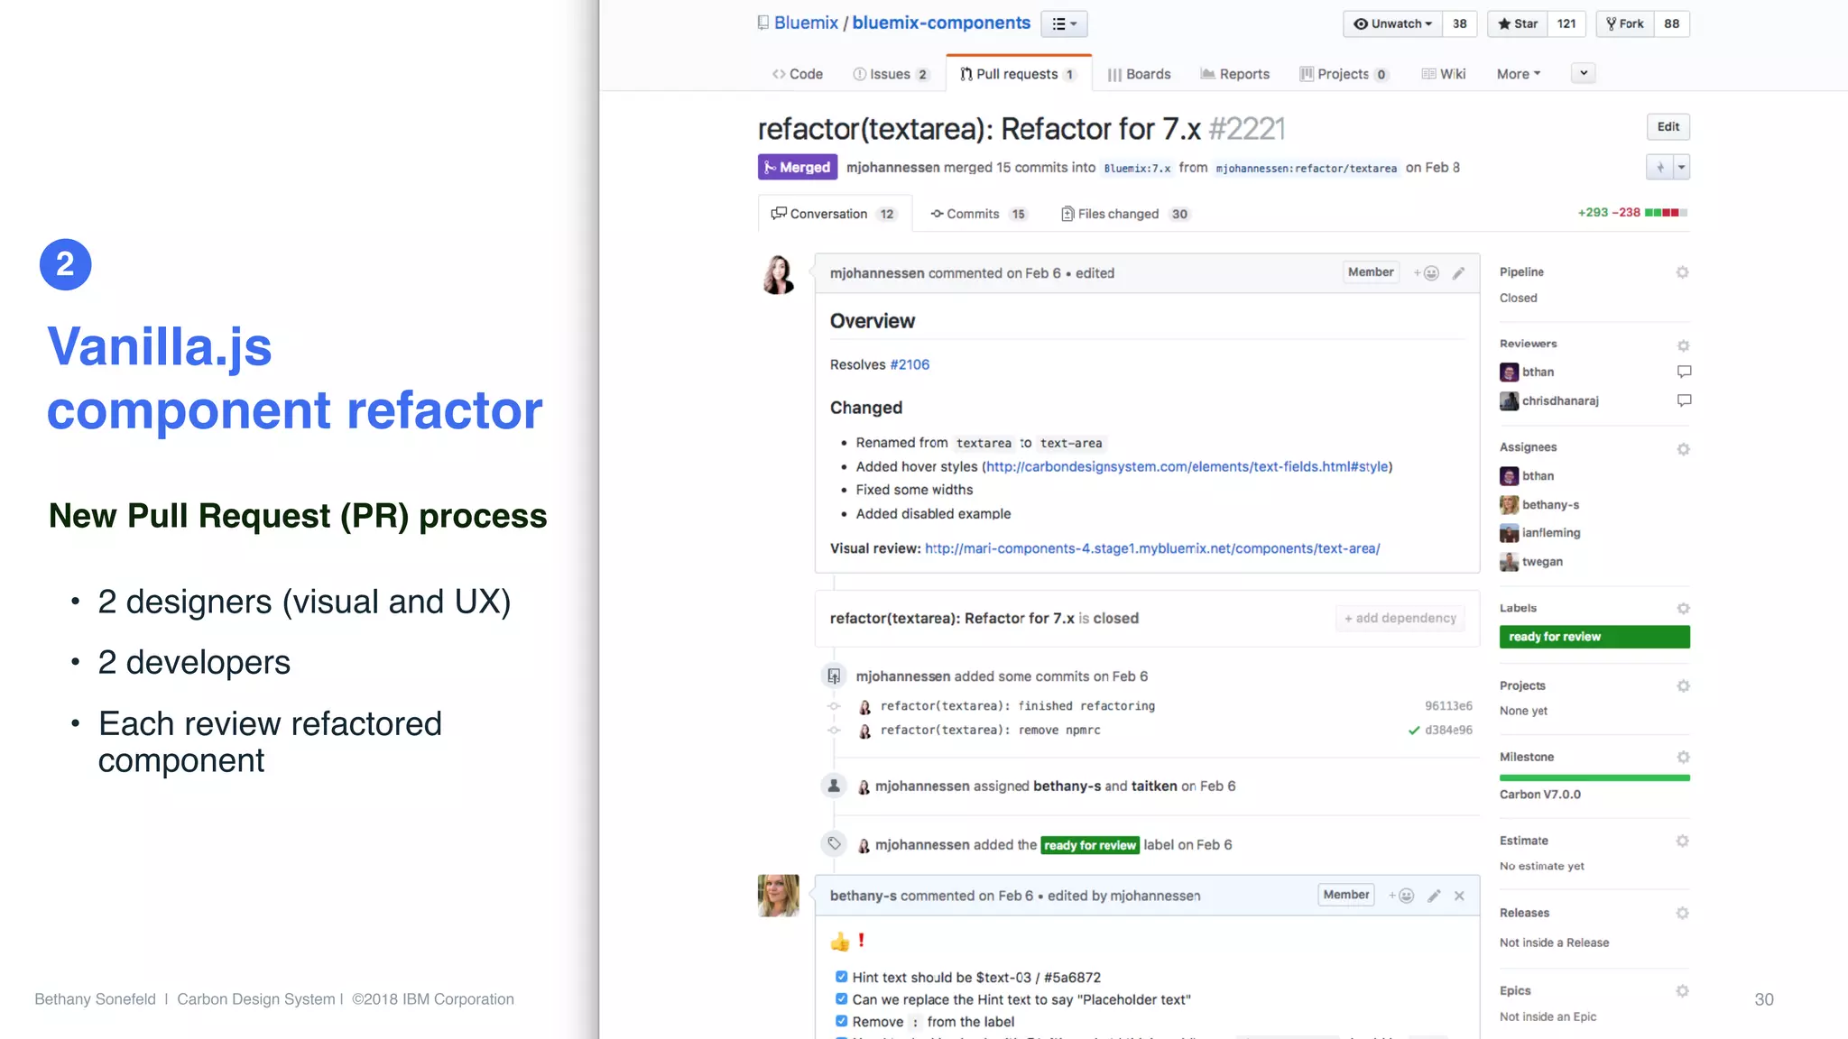This screenshot has width=1848, height=1039.
Task: Open the Issues tab
Action: point(891,74)
